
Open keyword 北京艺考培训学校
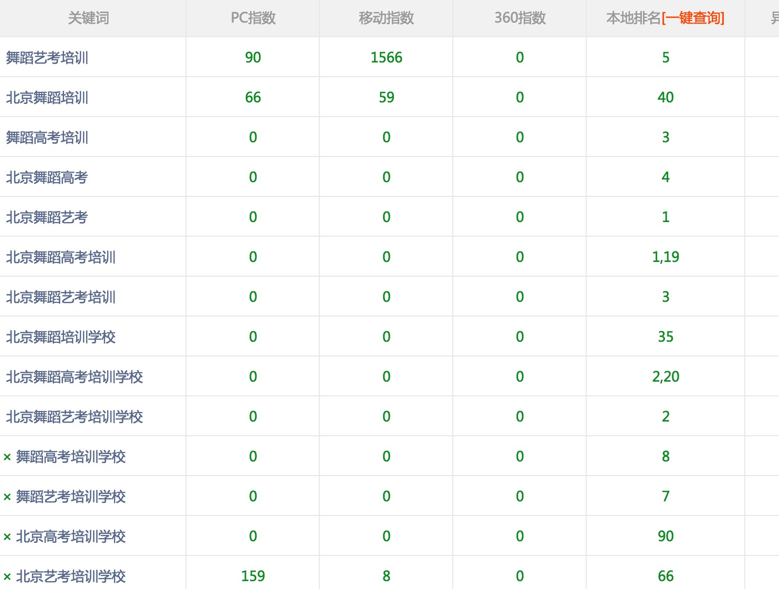(71, 576)
